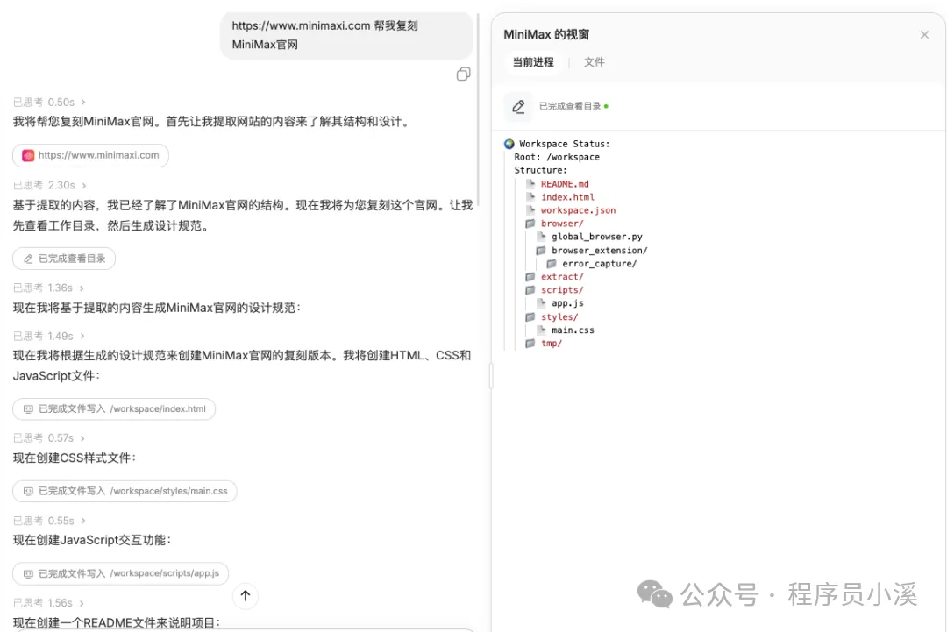Click 已完成查看目录 status label in right panel
Screen dimensions: 947x632
[x=570, y=106]
